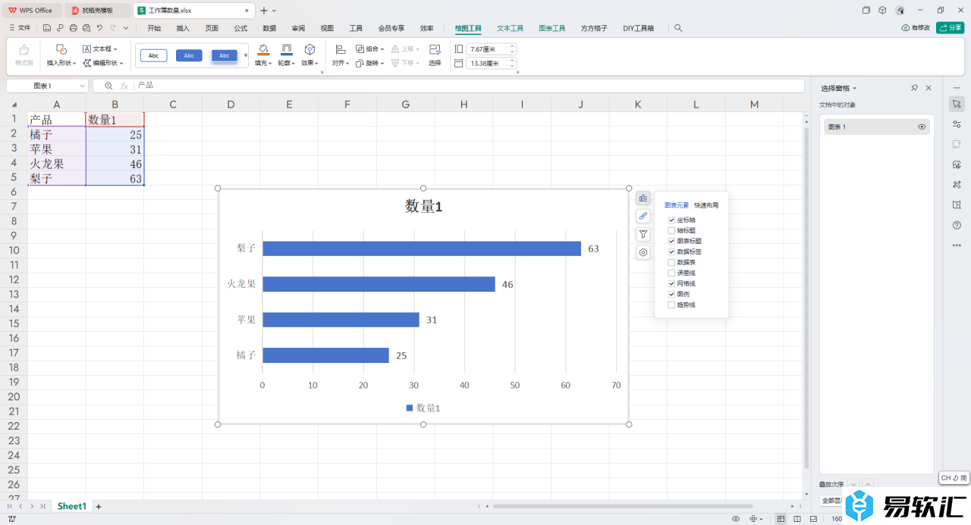Switch to the 快速布局 tab in chart popup
The height and width of the screenshot is (525, 971).
(706, 205)
